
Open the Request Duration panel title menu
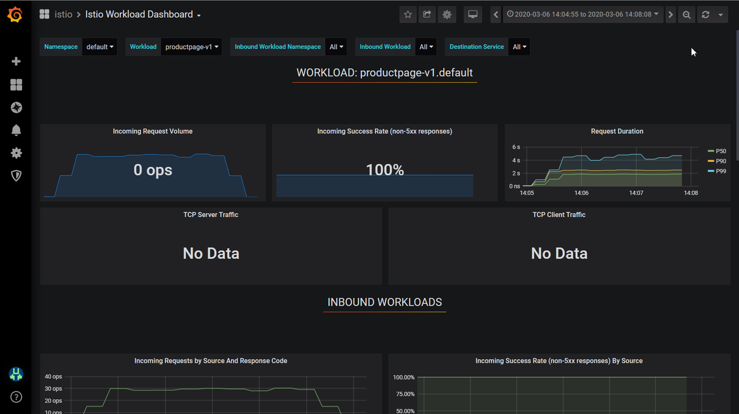(617, 131)
